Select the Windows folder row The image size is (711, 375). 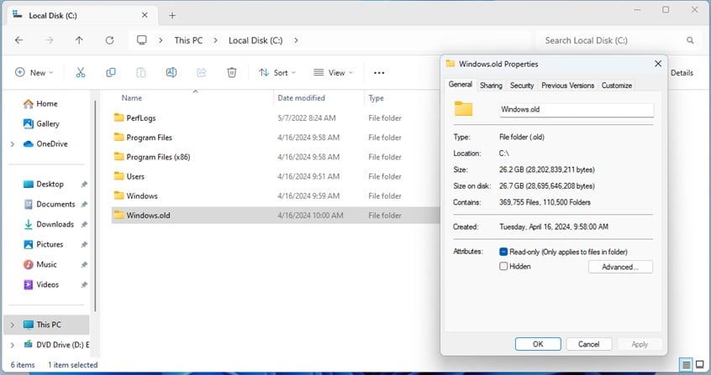pyautogui.click(x=276, y=195)
